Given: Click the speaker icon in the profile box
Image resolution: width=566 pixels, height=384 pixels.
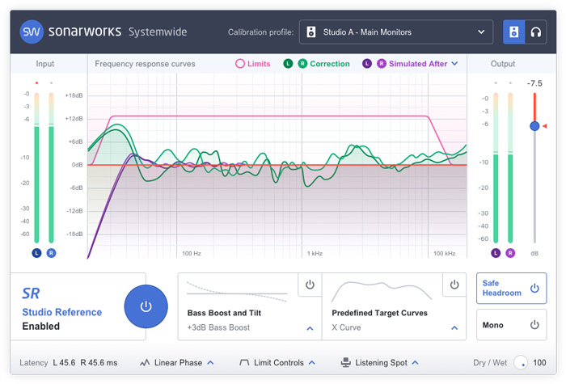Looking at the screenshot, I should point(310,32).
